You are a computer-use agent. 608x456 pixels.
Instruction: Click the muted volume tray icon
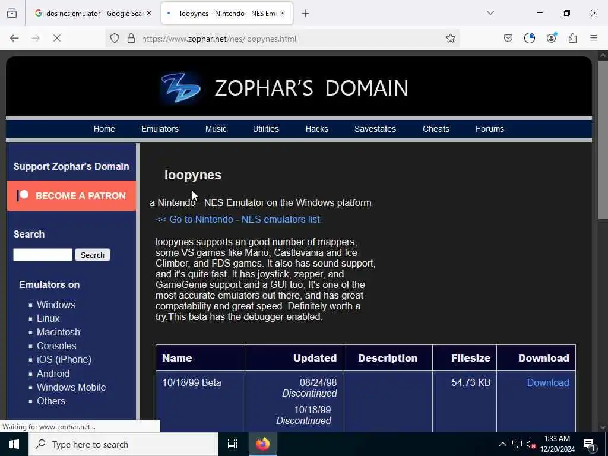531,444
